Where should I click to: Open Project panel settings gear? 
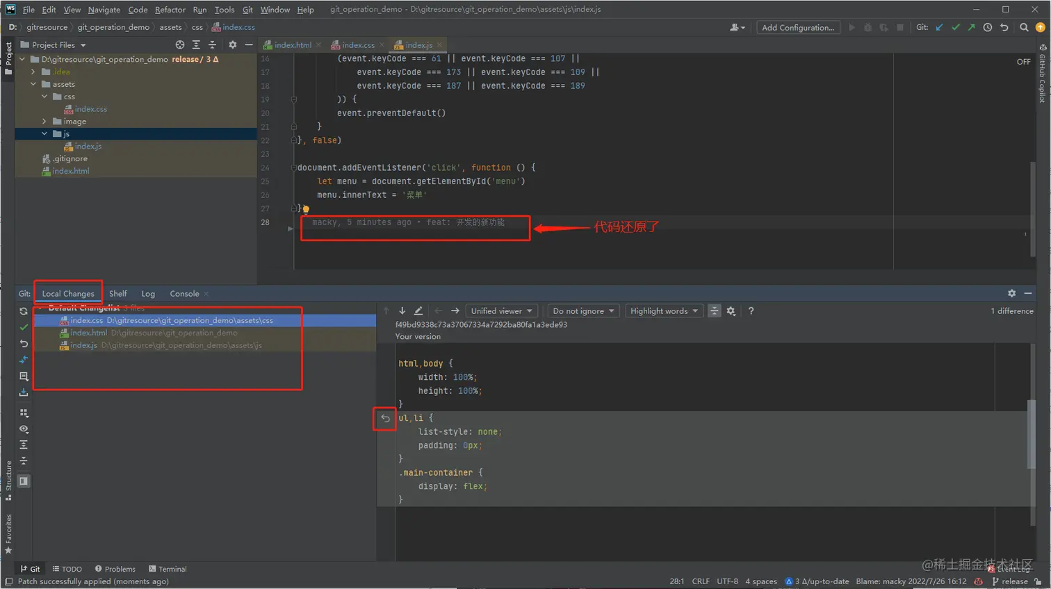(233, 45)
